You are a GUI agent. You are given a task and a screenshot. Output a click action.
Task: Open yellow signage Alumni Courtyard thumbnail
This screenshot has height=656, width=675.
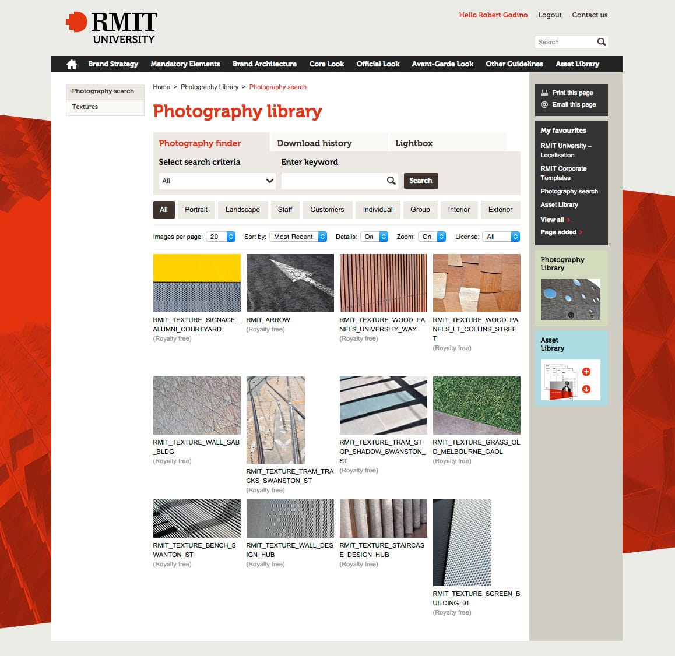coord(197,283)
